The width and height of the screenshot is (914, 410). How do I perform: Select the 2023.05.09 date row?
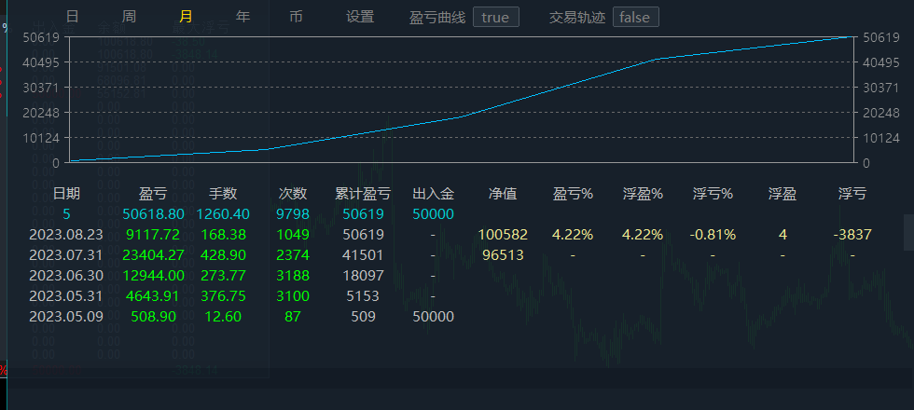point(66,317)
